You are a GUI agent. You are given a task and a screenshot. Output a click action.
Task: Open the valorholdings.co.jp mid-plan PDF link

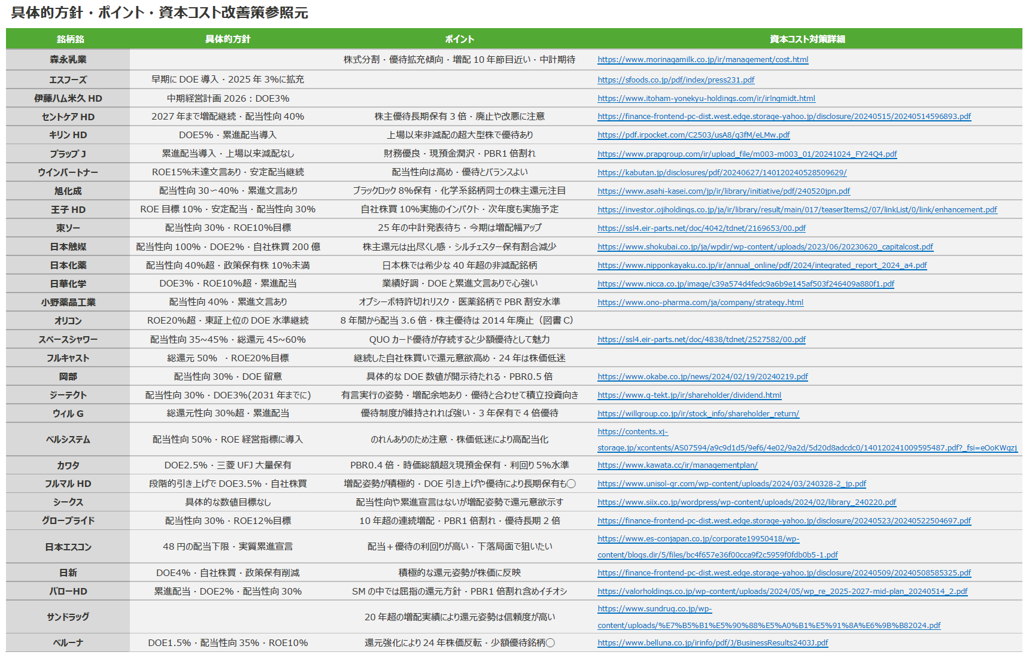tap(782, 592)
